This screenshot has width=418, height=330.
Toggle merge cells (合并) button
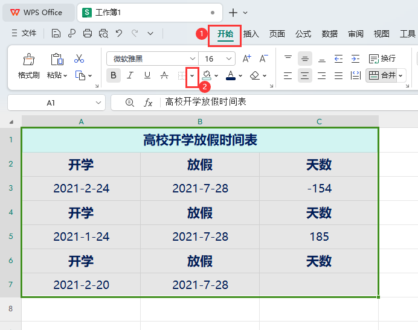[x=382, y=75]
